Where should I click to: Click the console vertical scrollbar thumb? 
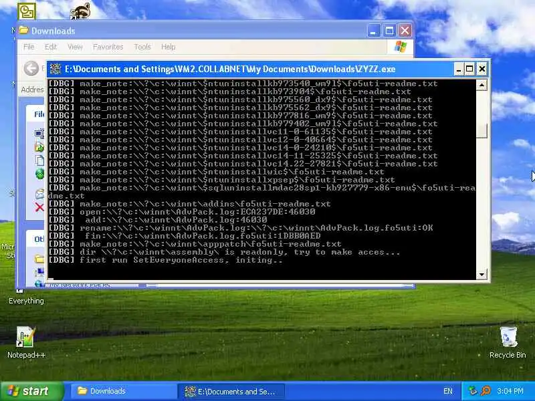(481, 130)
